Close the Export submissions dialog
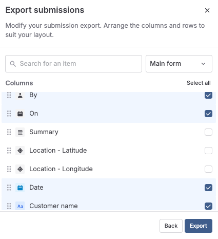218x239 pixels. [x=207, y=10]
